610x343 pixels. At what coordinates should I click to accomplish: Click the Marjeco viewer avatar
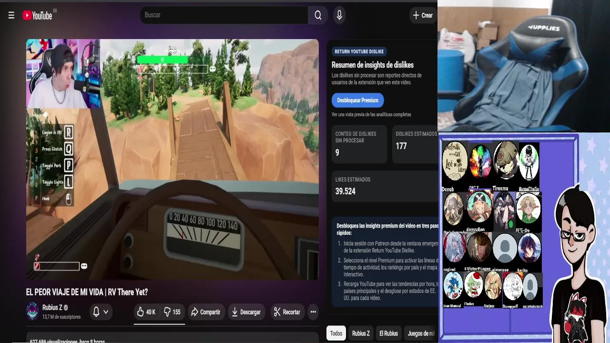coord(493,286)
